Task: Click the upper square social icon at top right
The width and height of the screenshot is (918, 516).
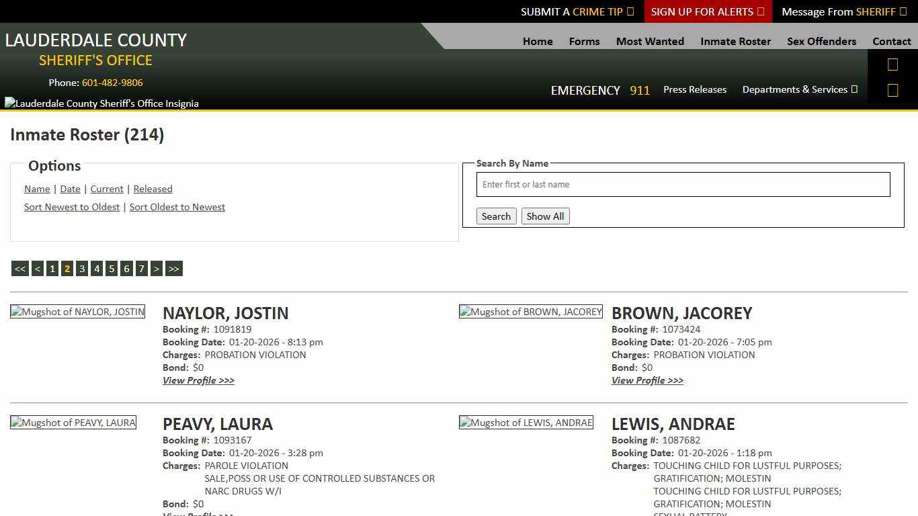Action: [x=892, y=64]
